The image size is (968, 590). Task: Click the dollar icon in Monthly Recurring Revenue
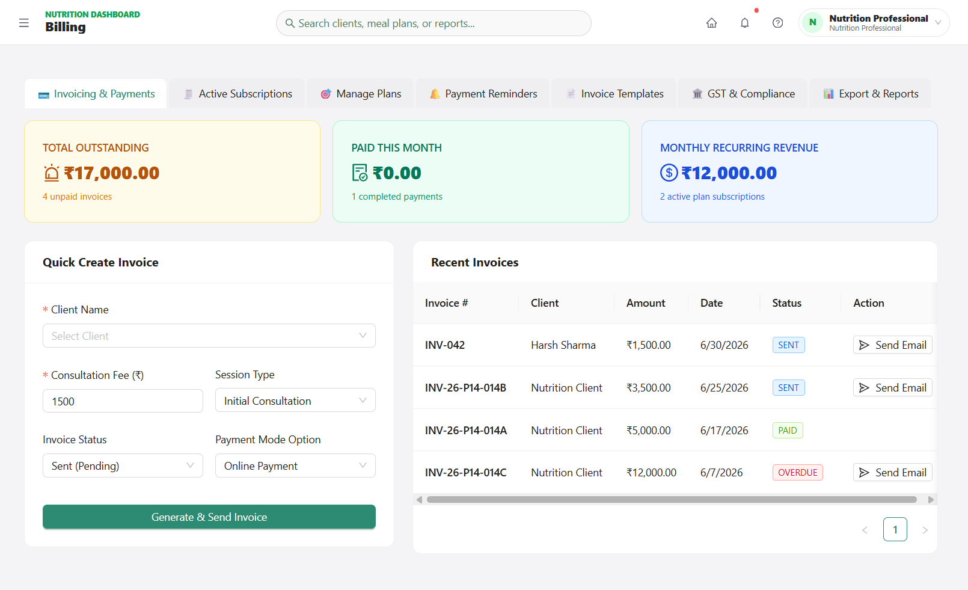click(x=669, y=173)
